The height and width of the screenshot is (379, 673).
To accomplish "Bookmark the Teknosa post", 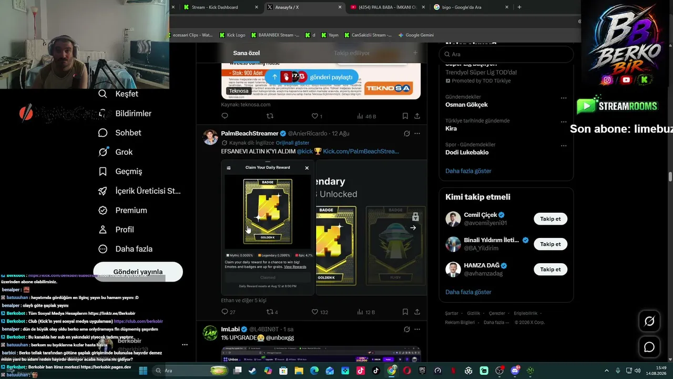I will pos(405,116).
